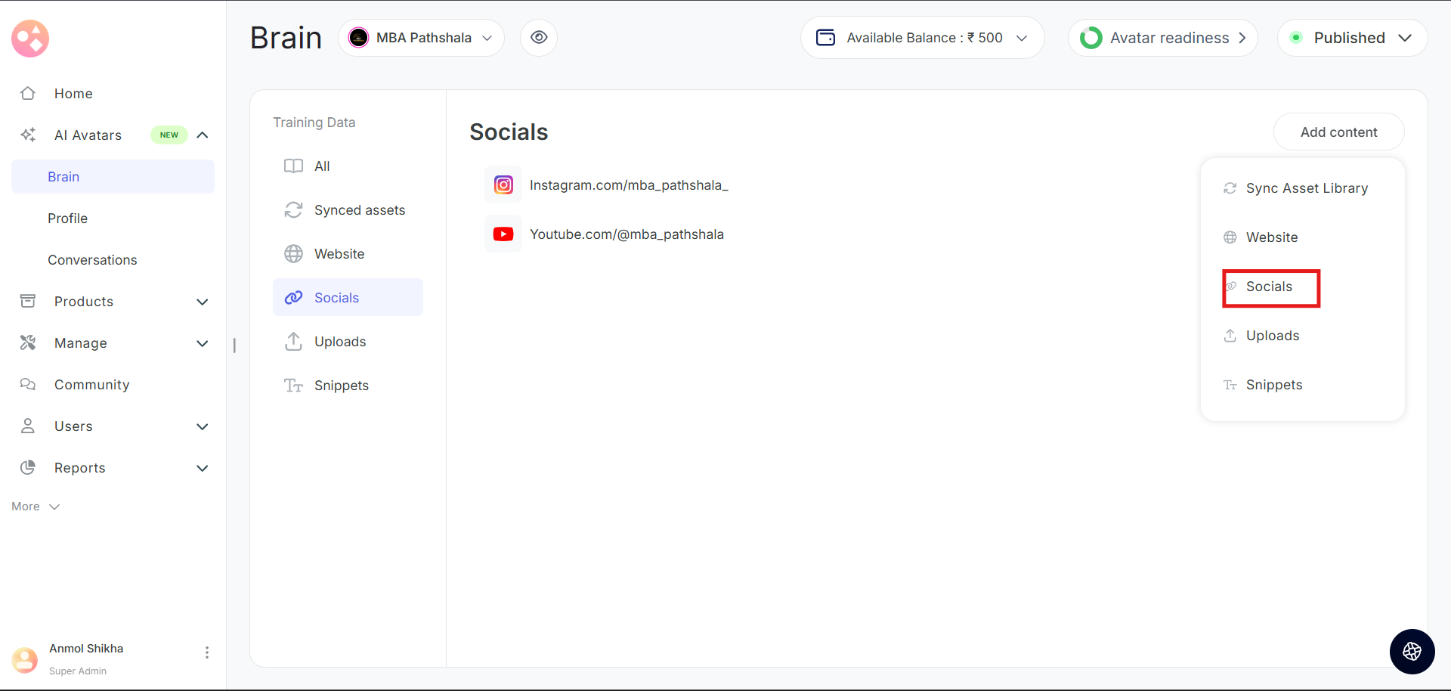This screenshot has width=1451, height=691.
Task: Click the app logo in sidebar
Action: pyautogui.click(x=30, y=39)
